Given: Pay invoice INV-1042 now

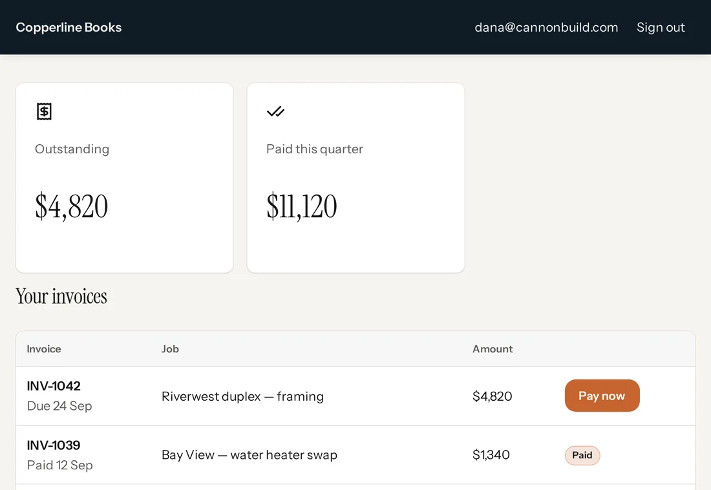Looking at the screenshot, I should coord(602,396).
